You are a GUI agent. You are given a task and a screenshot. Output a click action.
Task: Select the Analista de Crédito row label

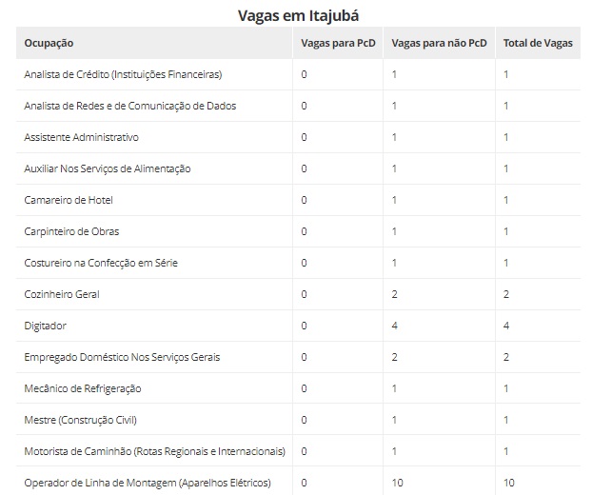tap(123, 74)
